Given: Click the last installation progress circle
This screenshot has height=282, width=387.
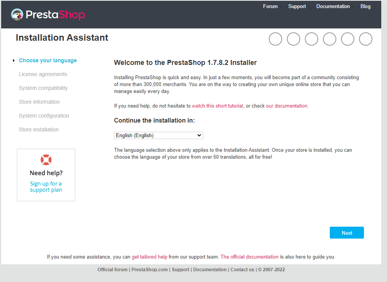Looking at the screenshot, I should 365,39.
